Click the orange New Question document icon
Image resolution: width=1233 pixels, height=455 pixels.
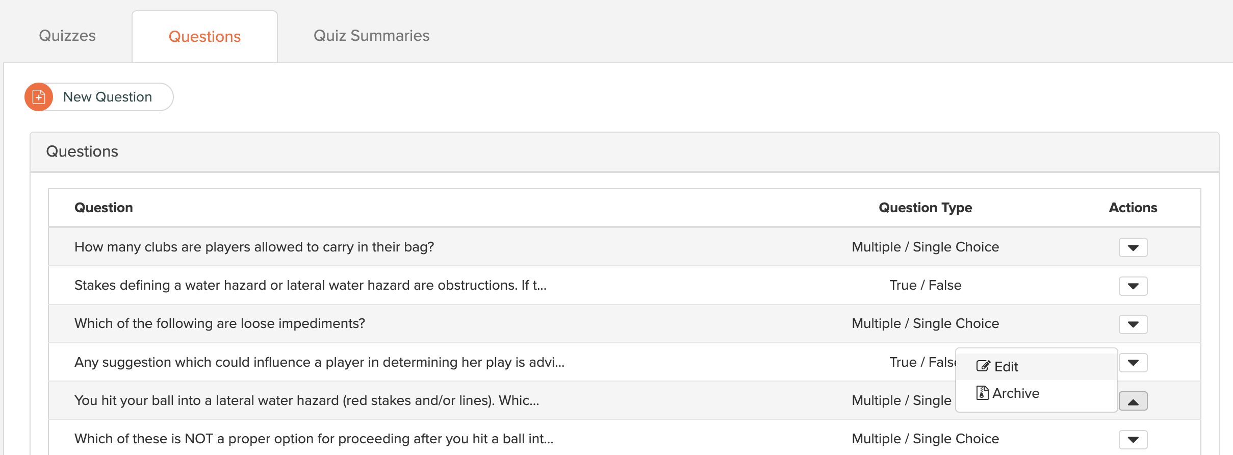[39, 97]
